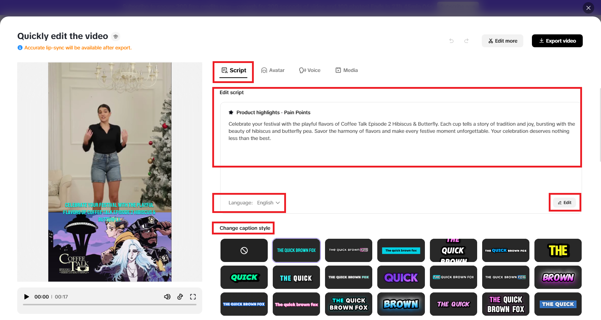Select caption style with cyan-boxed THE word

click(454, 277)
